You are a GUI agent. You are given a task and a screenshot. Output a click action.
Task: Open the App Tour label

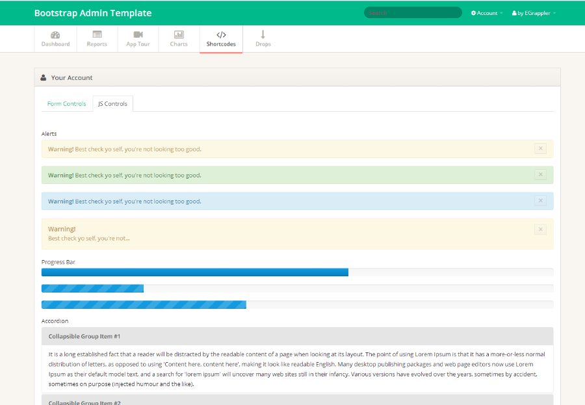coord(138,44)
